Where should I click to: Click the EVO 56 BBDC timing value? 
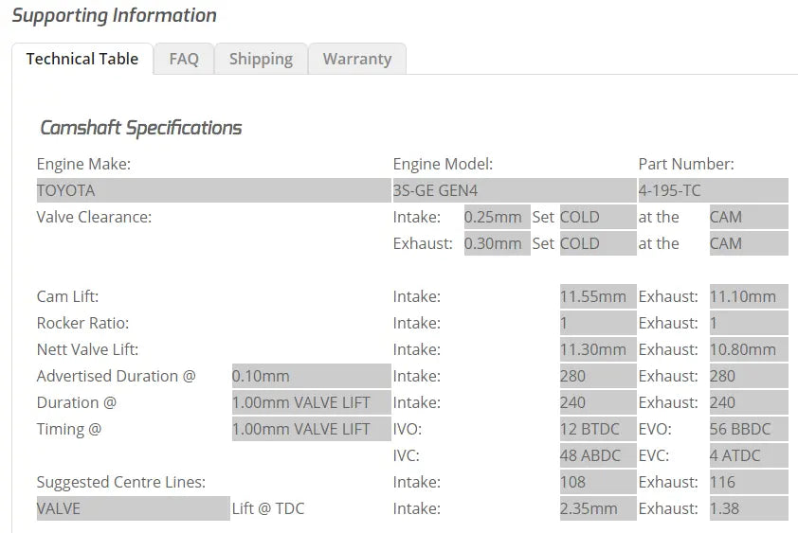[749, 429]
